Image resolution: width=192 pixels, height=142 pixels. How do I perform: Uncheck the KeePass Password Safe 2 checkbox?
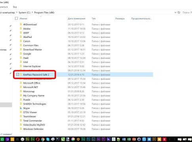[17, 75]
